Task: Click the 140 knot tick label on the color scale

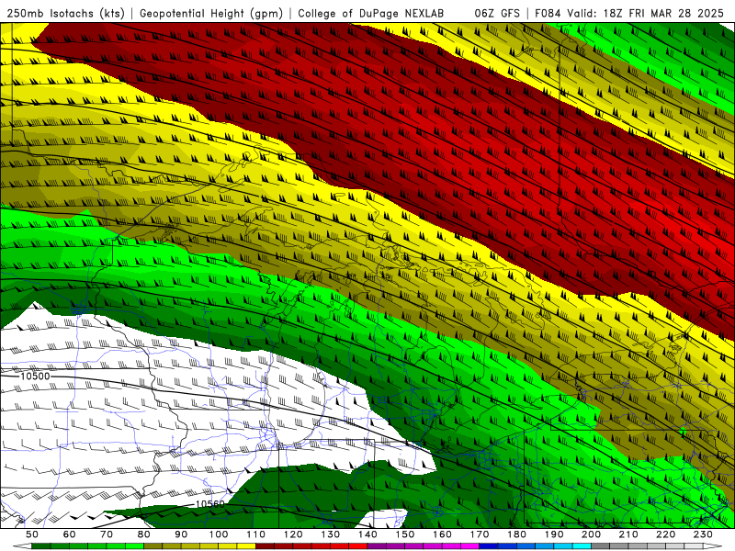Action: click(367, 534)
